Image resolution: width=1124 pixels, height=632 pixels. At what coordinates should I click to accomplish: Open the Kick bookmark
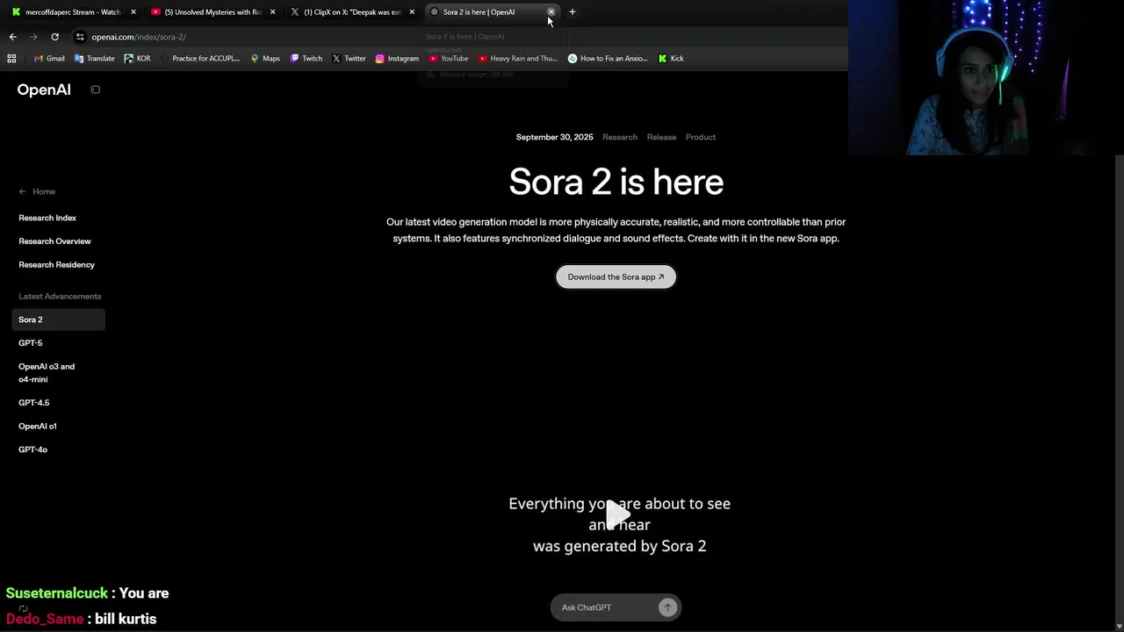pos(671,59)
